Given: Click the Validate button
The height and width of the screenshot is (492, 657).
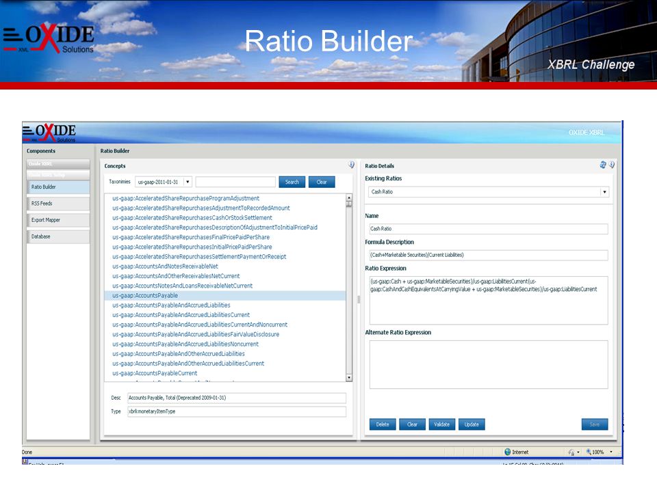Looking at the screenshot, I should coord(441,424).
